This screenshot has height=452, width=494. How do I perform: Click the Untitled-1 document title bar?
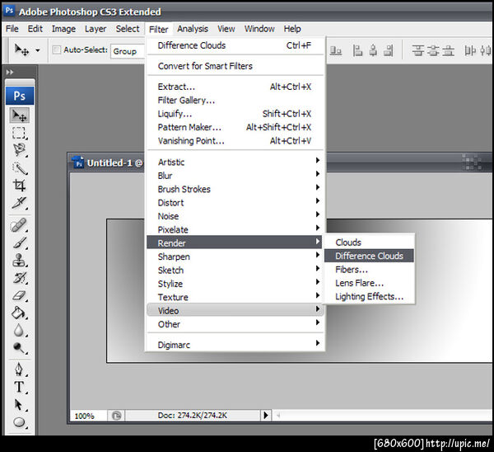pyautogui.click(x=280, y=162)
